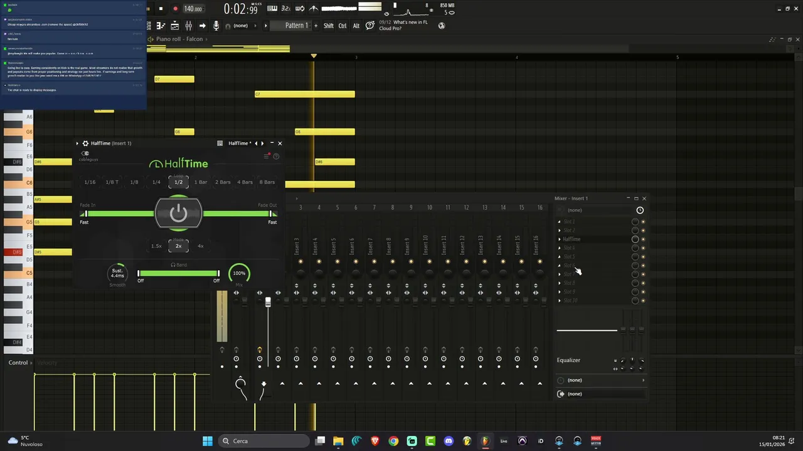Viewport: 803px width, 451px height.
Task: Click the Band range slider bar
Action: [178, 274]
